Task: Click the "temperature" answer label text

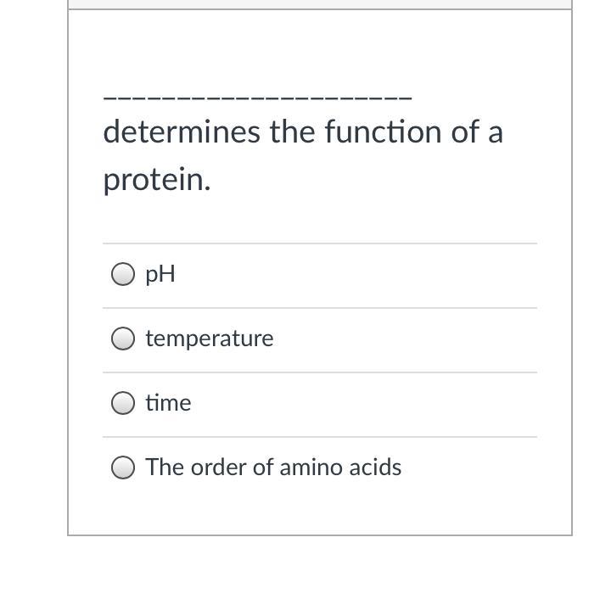Action: click(210, 339)
